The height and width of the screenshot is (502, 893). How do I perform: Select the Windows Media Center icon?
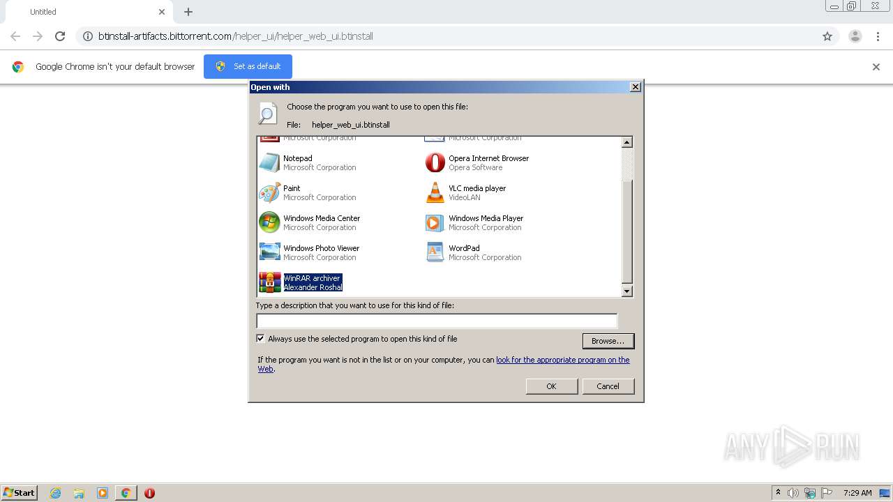pos(269,222)
